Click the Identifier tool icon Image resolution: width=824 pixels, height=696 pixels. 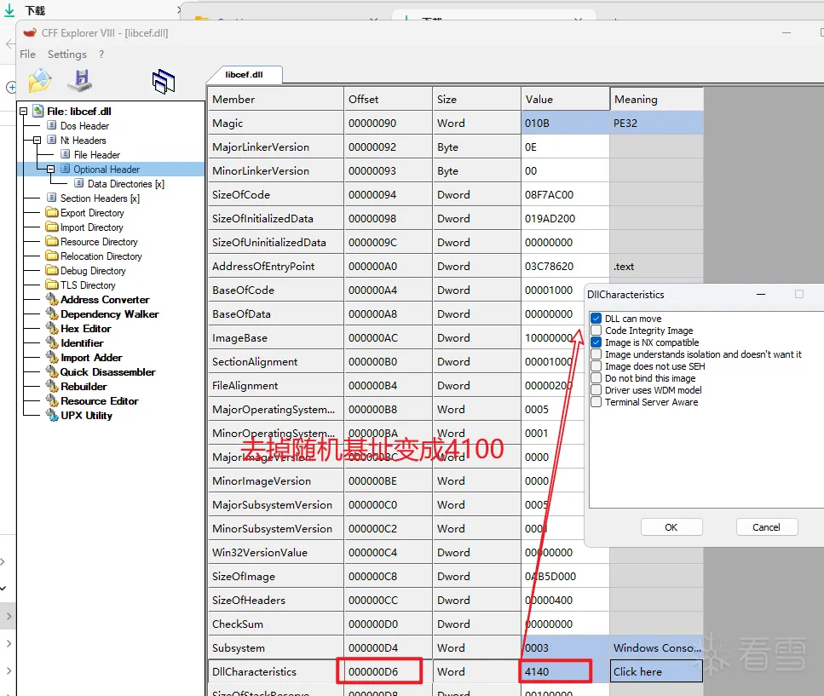click(x=52, y=342)
